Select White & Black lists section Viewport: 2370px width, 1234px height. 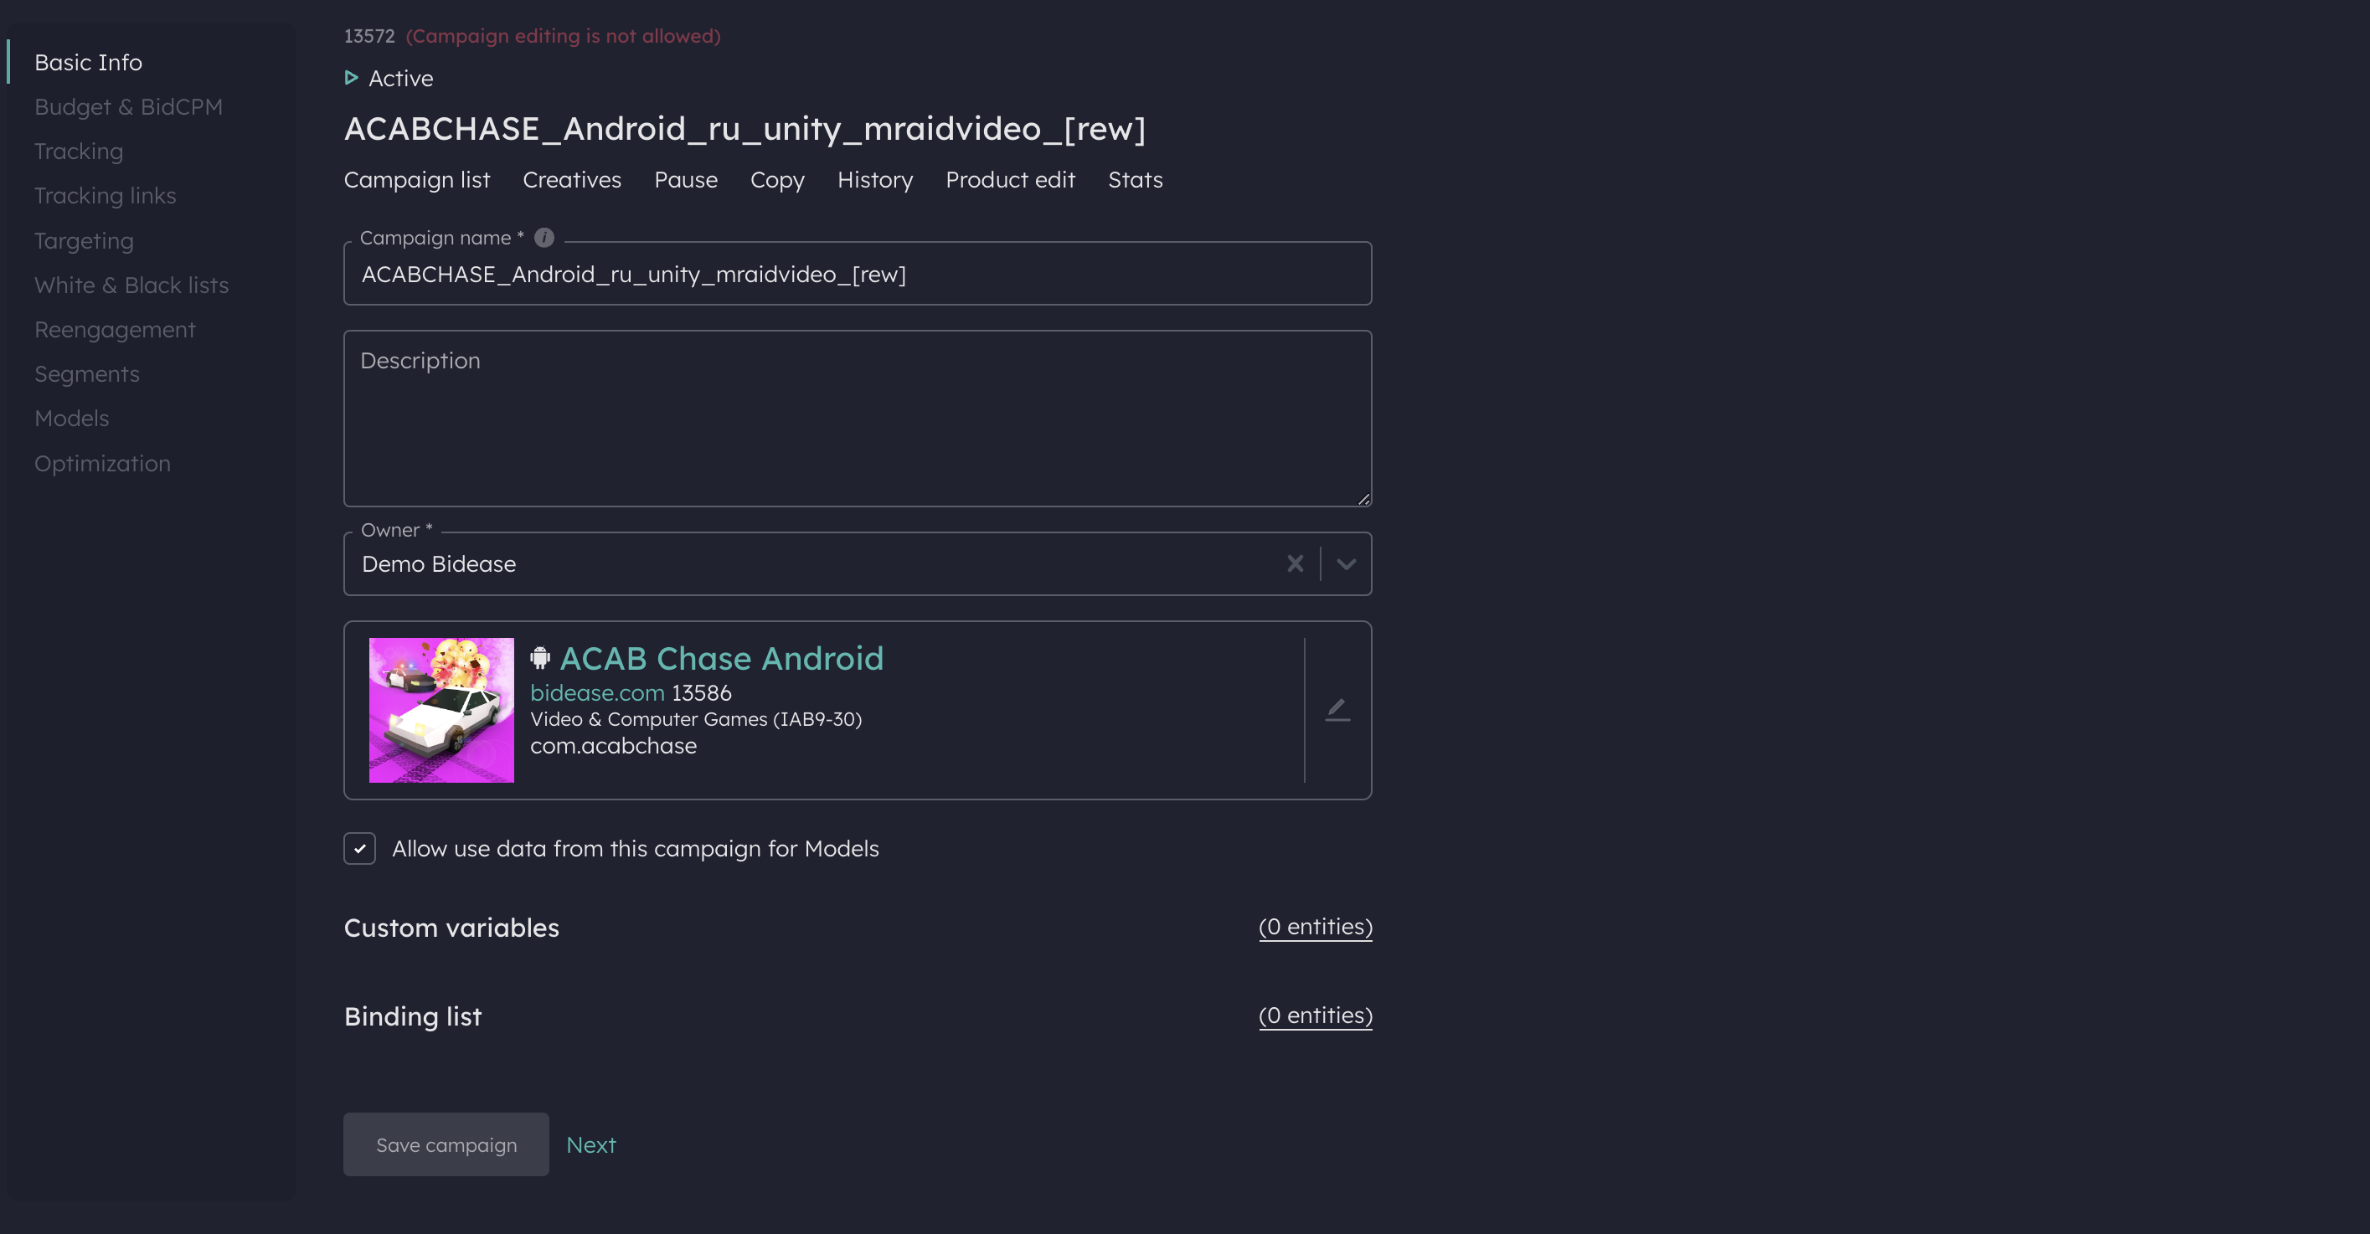(x=131, y=285)
